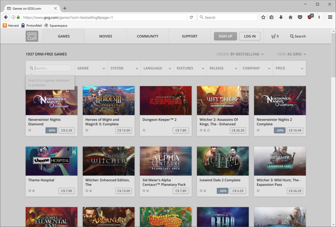
Task: Open Neverwinter Nights Diamond cover image
Action: click(x=52, y=101)
